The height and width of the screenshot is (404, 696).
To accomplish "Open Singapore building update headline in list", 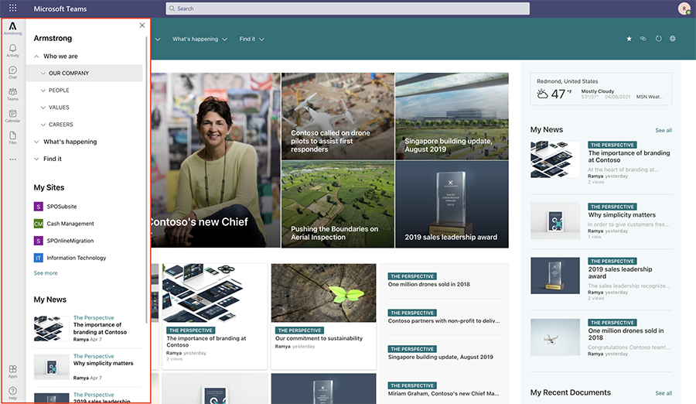I will [x=440, y=357].
